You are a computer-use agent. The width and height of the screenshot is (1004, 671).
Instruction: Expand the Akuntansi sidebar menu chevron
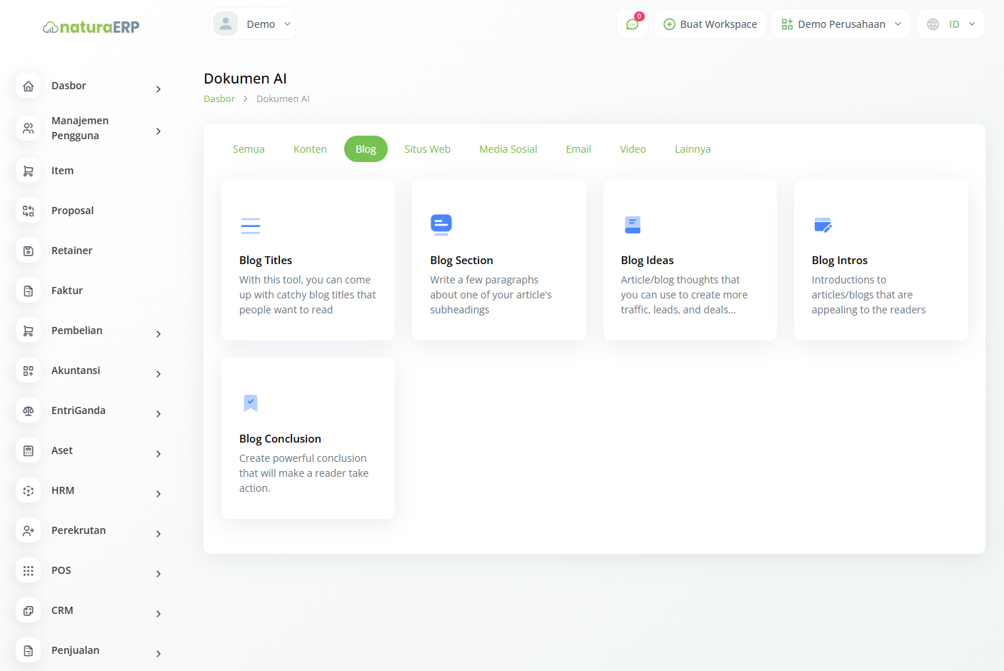[159, 374]
